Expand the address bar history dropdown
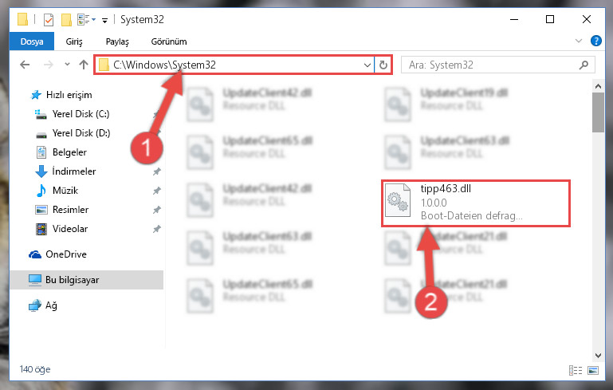Screen dimensions: 613x390 point(367,65)
